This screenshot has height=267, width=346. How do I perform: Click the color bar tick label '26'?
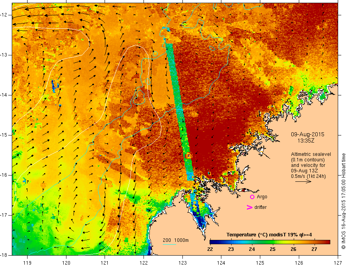[x=293, y=249]
